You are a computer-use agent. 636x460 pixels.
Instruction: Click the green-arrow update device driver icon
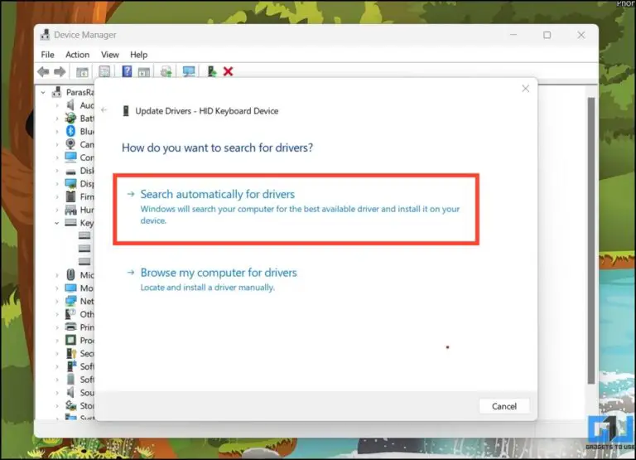(x=212, y=71)
